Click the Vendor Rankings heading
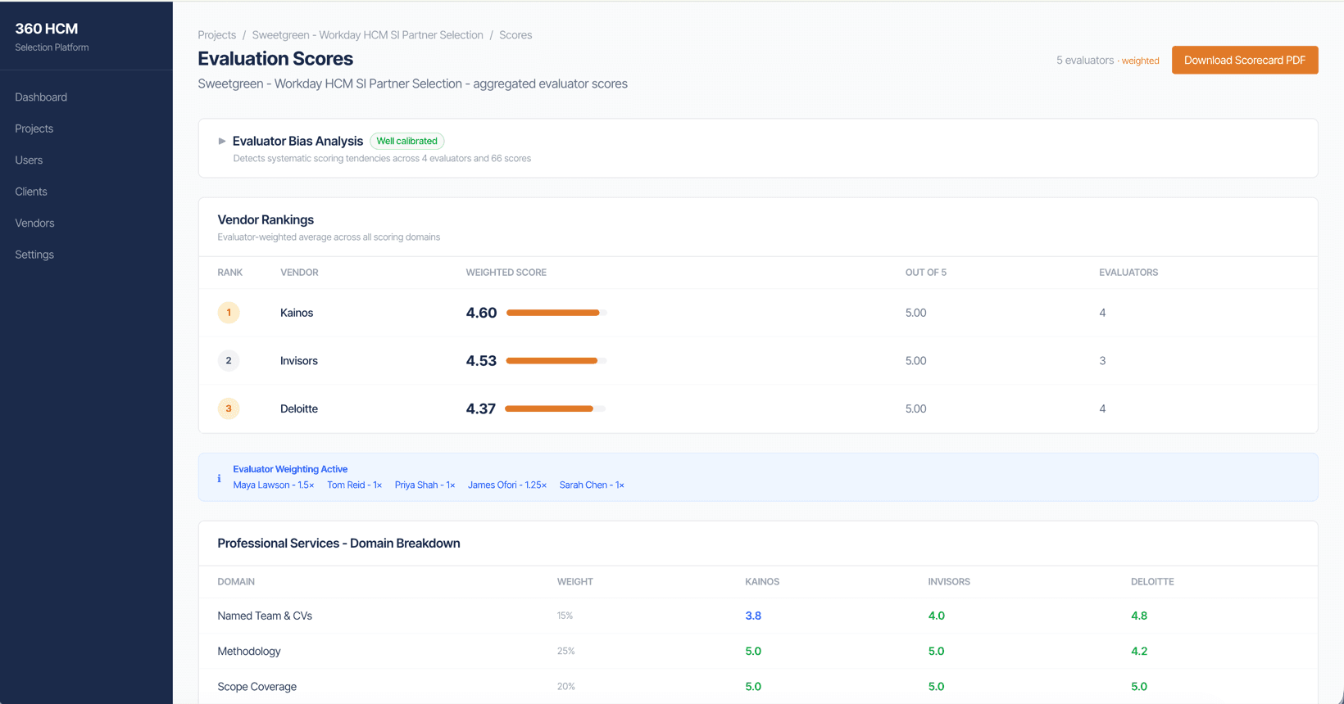The width and height of the screenshot is (1344, 704). pyautogui.click(x=266, y=219)
